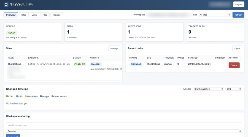Screen dimensions: 248x137
Task: Open the Operator role dropdown
Action: 124,131
